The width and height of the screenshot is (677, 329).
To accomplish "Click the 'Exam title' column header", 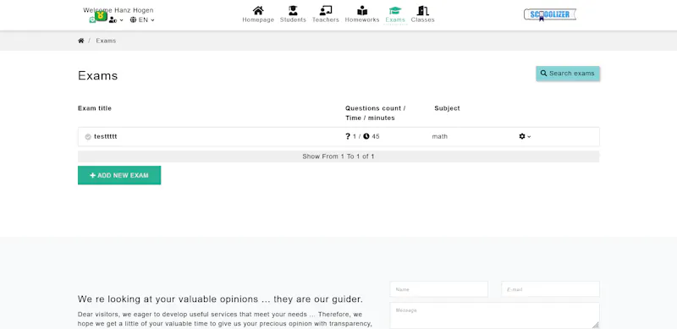I will tap(95, 108).
